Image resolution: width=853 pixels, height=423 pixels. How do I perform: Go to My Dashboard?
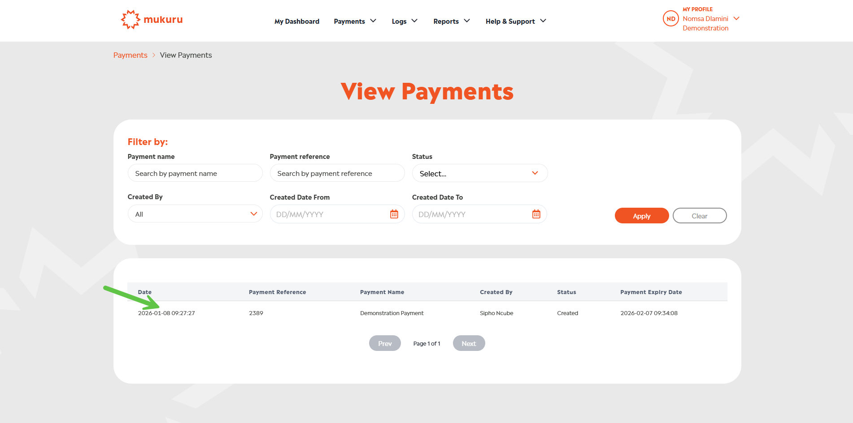(296, 21)
